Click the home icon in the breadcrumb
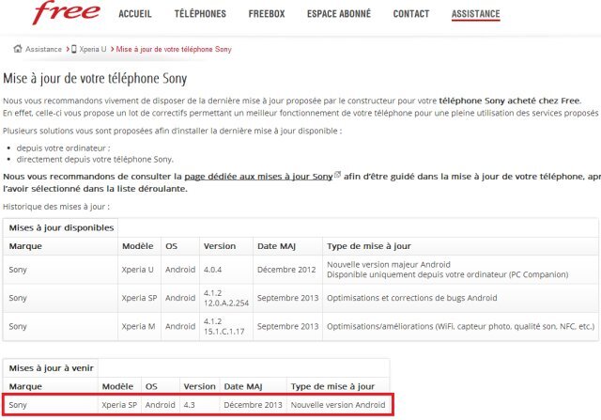601x420 pixels. click(18, 49)
